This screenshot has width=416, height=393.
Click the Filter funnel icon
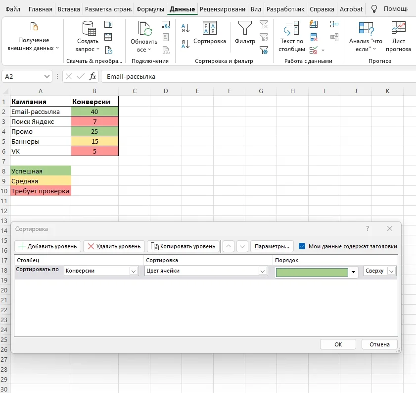tap(245, 28)
